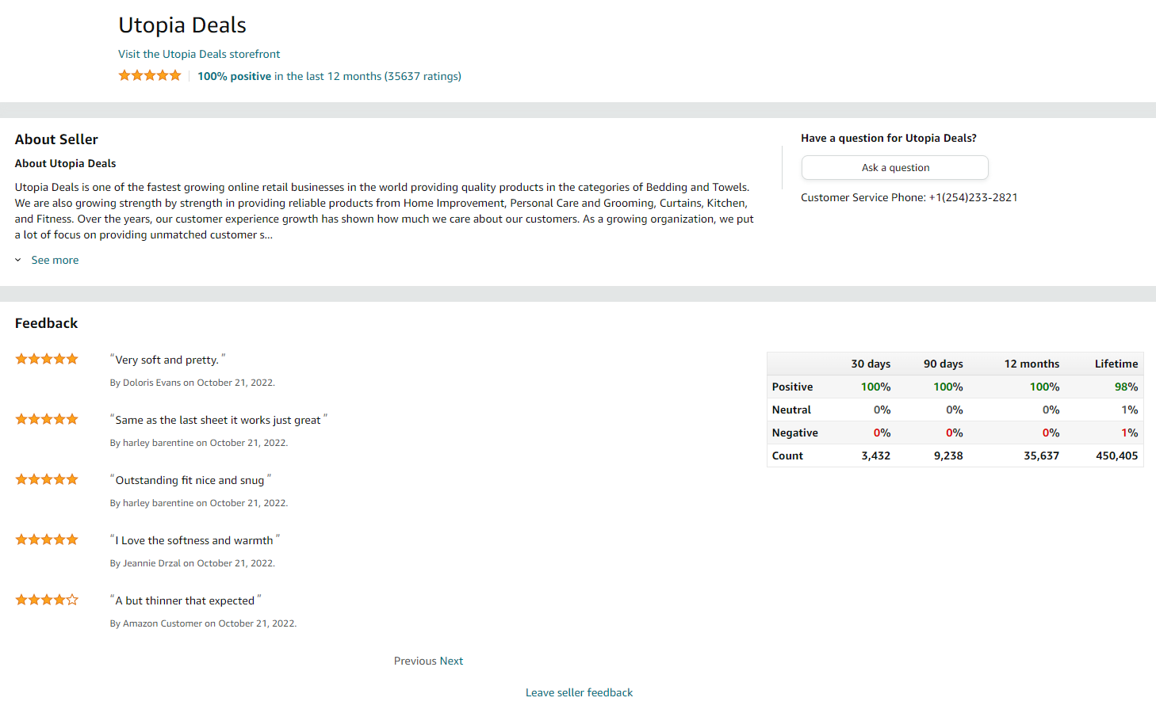Screen dimensions: 1156x709
Task: Select the 30 days column header
Action: coord(871,364)
